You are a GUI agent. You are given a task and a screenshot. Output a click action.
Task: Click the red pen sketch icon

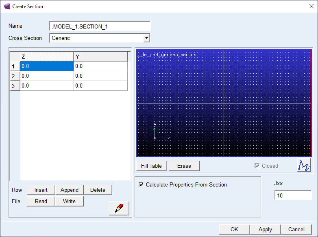coord(119,208)
